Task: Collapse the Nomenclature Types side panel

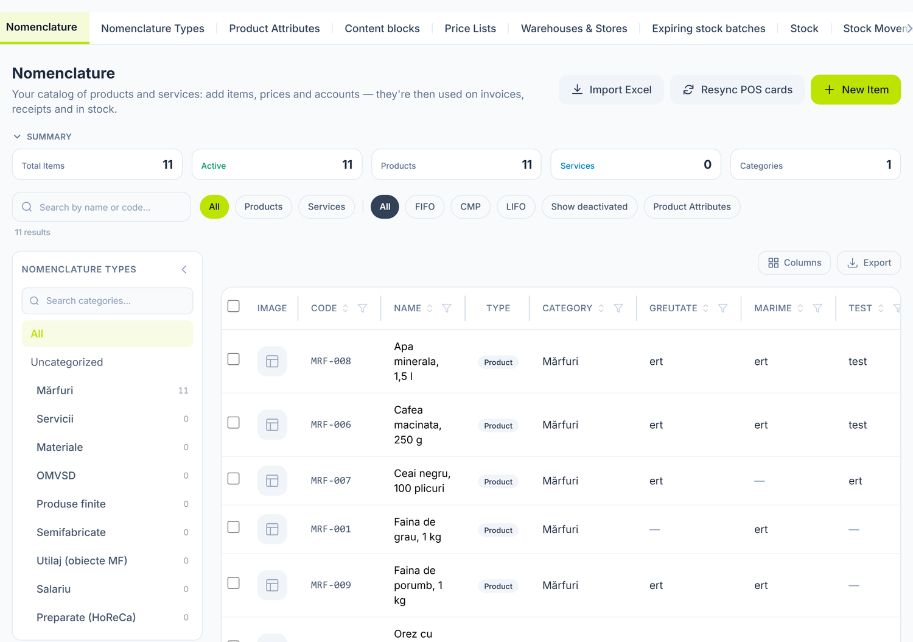Action: point(184,269)
